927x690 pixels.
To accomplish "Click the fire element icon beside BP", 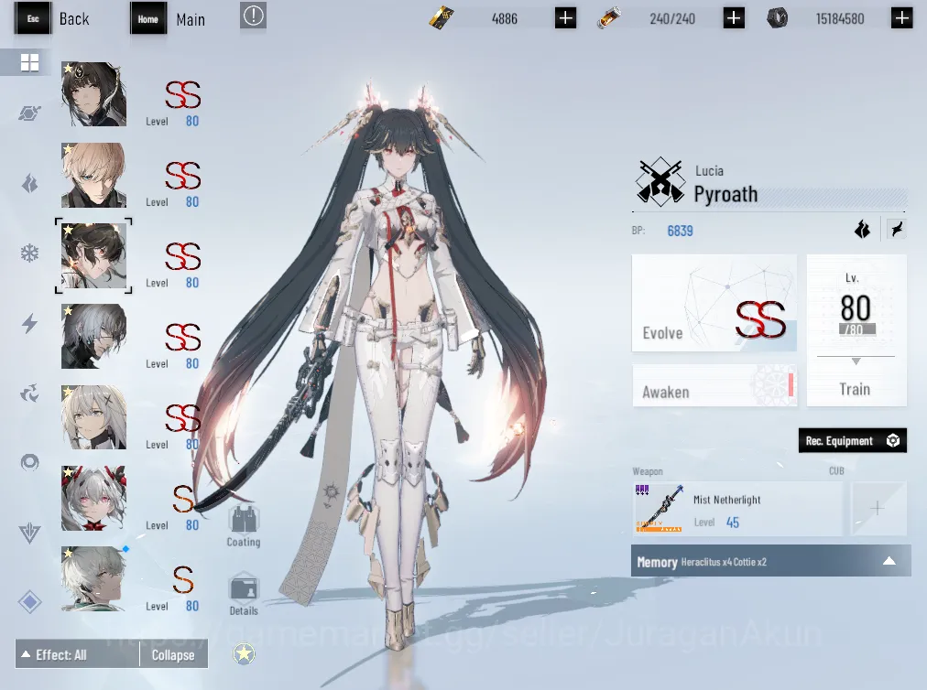I will (x=863, y=229).
